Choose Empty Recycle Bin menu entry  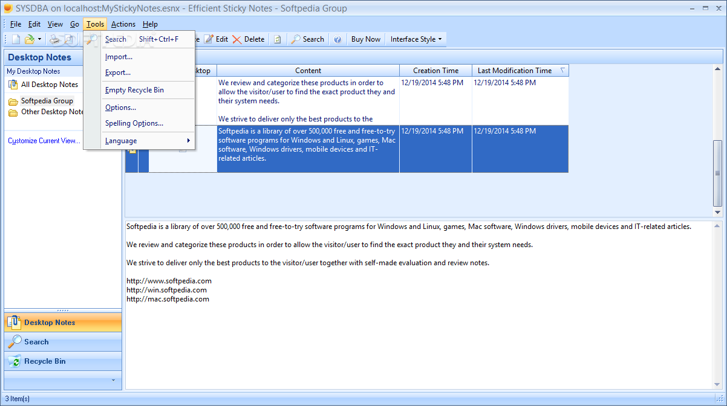[x=139, y=90]
